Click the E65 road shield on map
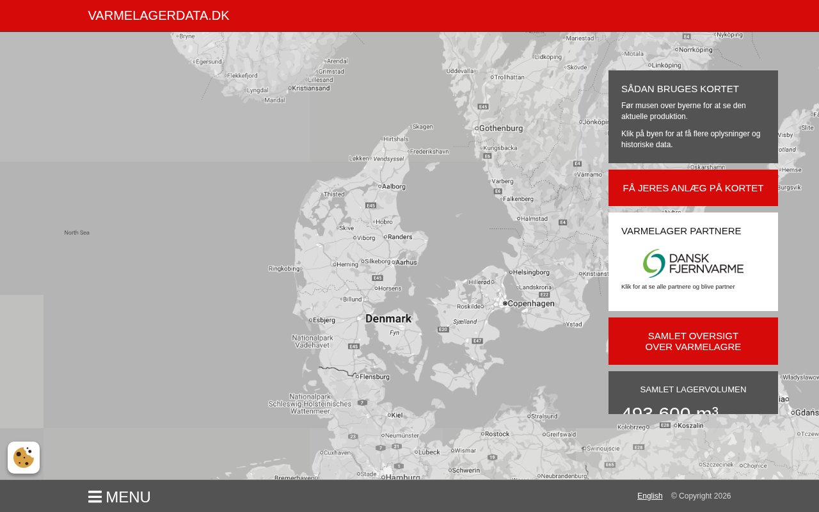This screenshot has height=512, width=819. 610,465
